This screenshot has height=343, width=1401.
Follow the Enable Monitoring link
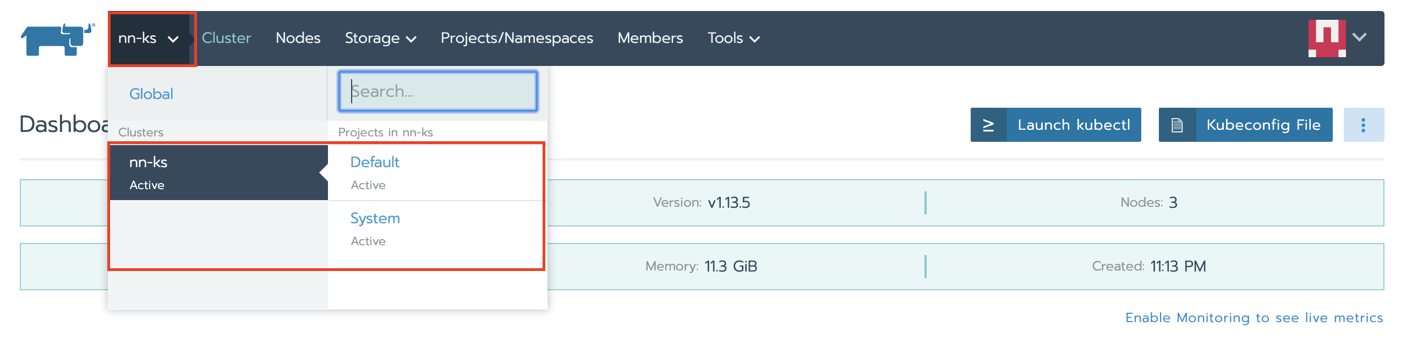click(x=1254, y=318)
